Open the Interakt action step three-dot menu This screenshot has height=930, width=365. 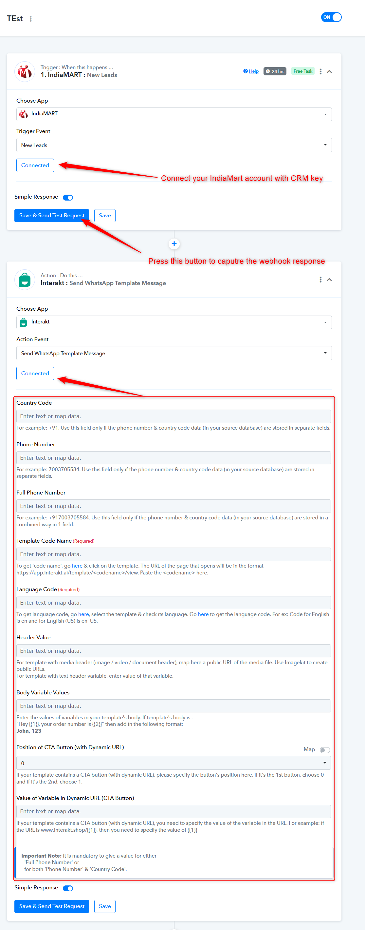(320, 280)
